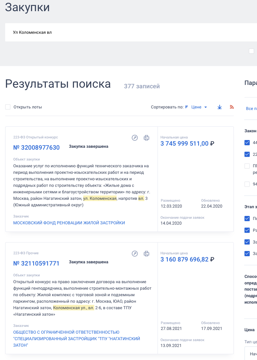
Task: Click price 3 160 879 696,82 ₽
Action: pos(187,259)
